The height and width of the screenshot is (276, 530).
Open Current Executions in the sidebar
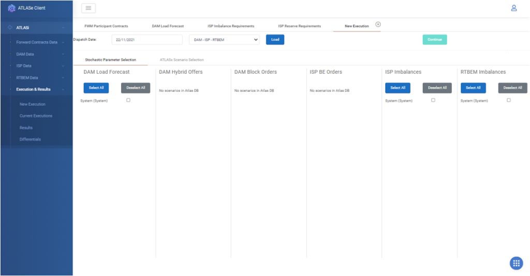point(36,116)
